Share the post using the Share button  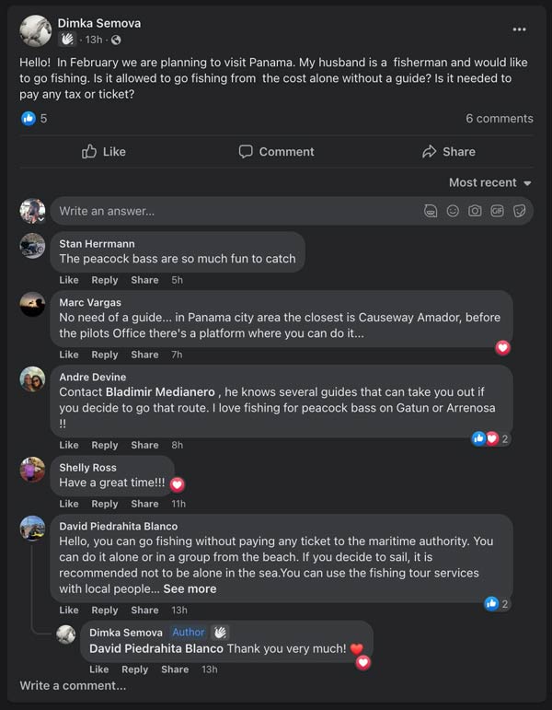448,151
